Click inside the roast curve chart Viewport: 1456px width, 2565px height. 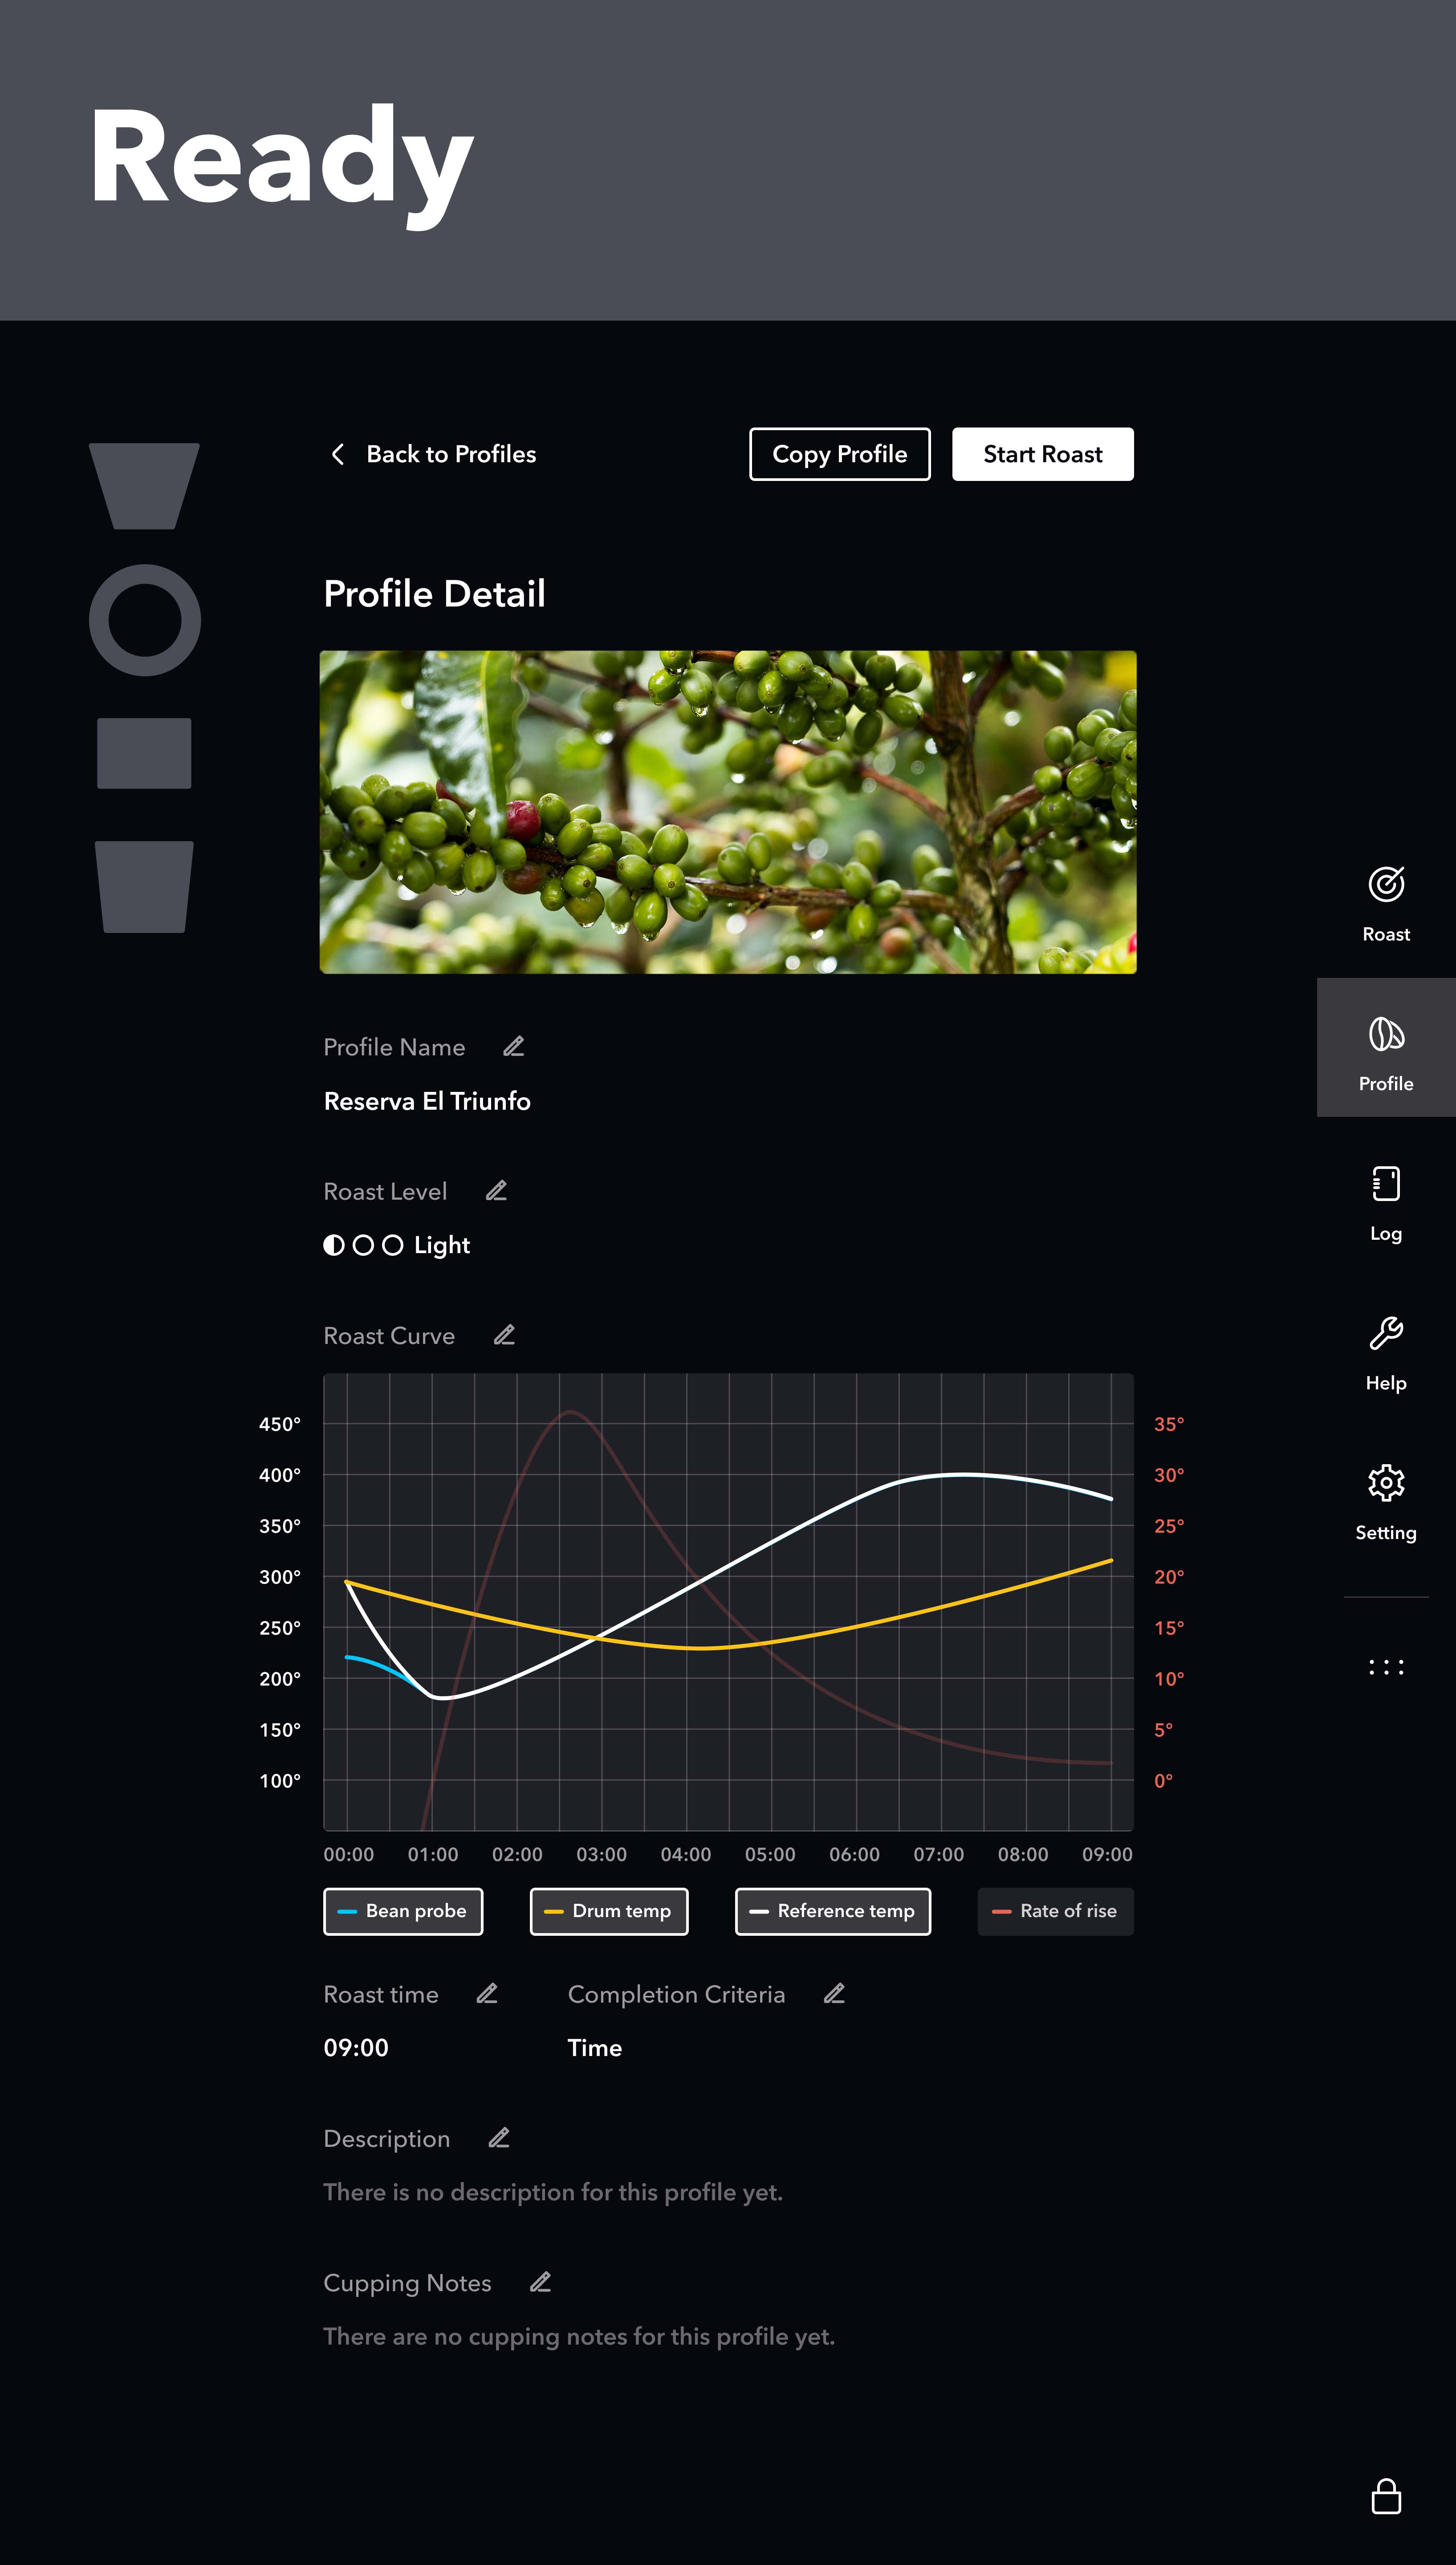coord(728,1602)
